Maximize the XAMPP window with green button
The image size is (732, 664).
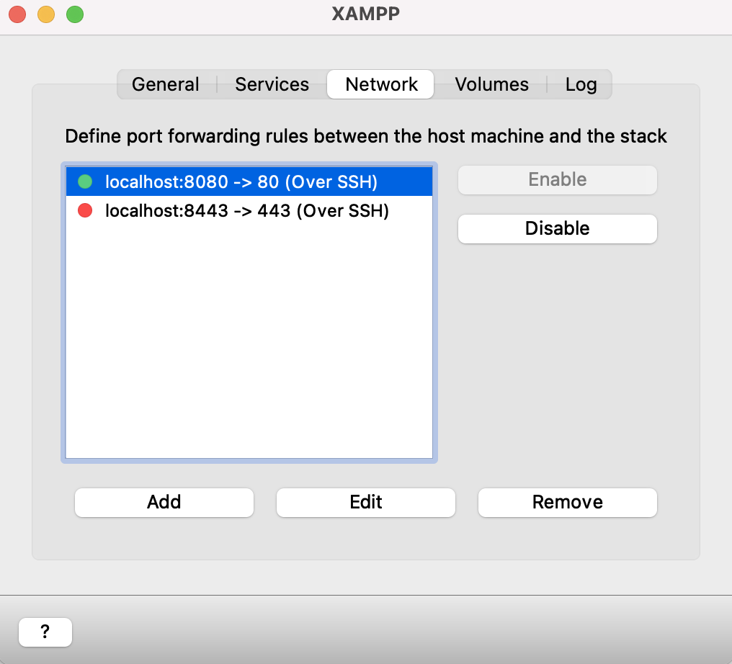click(75, 14)
